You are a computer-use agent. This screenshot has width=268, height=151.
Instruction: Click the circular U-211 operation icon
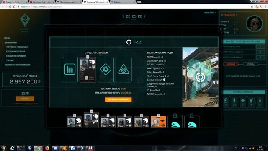click(x=129, y=42)
